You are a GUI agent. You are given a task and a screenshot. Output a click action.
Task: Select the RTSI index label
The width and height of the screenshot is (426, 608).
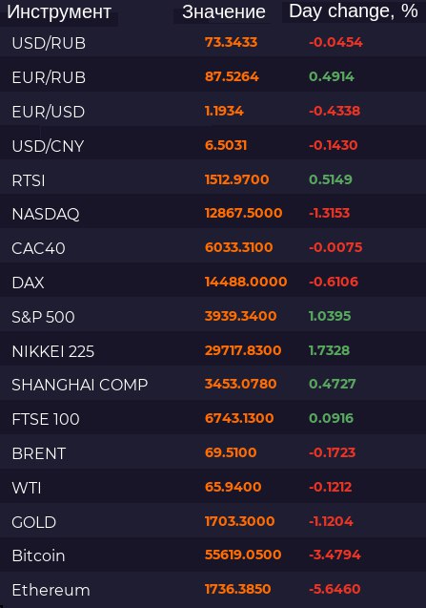29,180
